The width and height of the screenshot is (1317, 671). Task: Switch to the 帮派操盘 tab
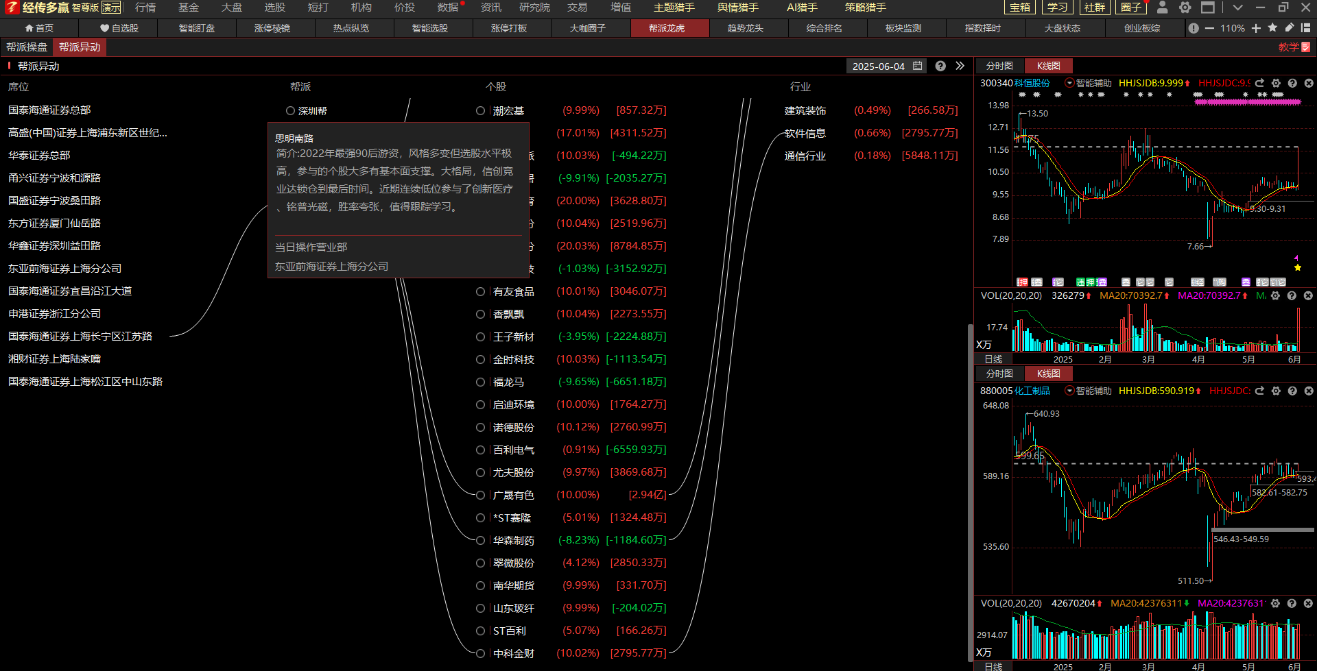click(x=27, y=47)
